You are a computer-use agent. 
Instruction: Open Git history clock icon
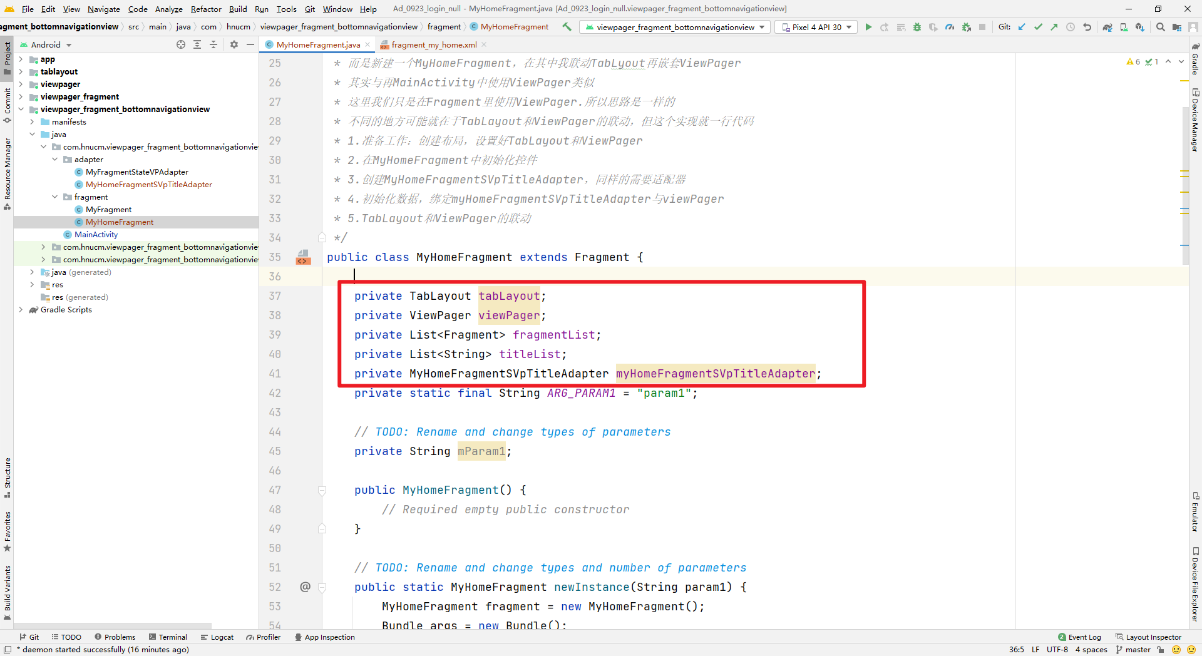[1071, 27]
